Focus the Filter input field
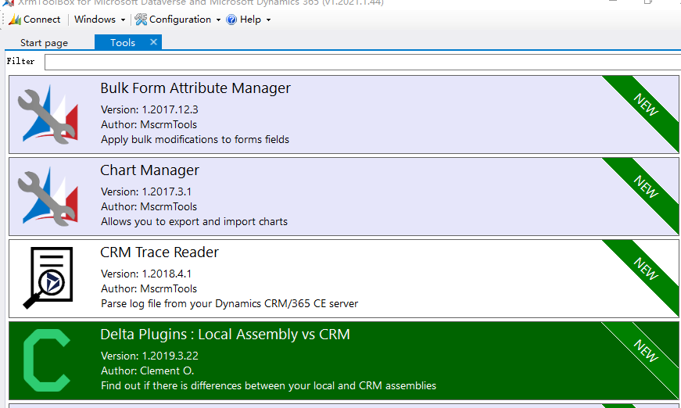681x408 pixels. (x=363, y=62)
